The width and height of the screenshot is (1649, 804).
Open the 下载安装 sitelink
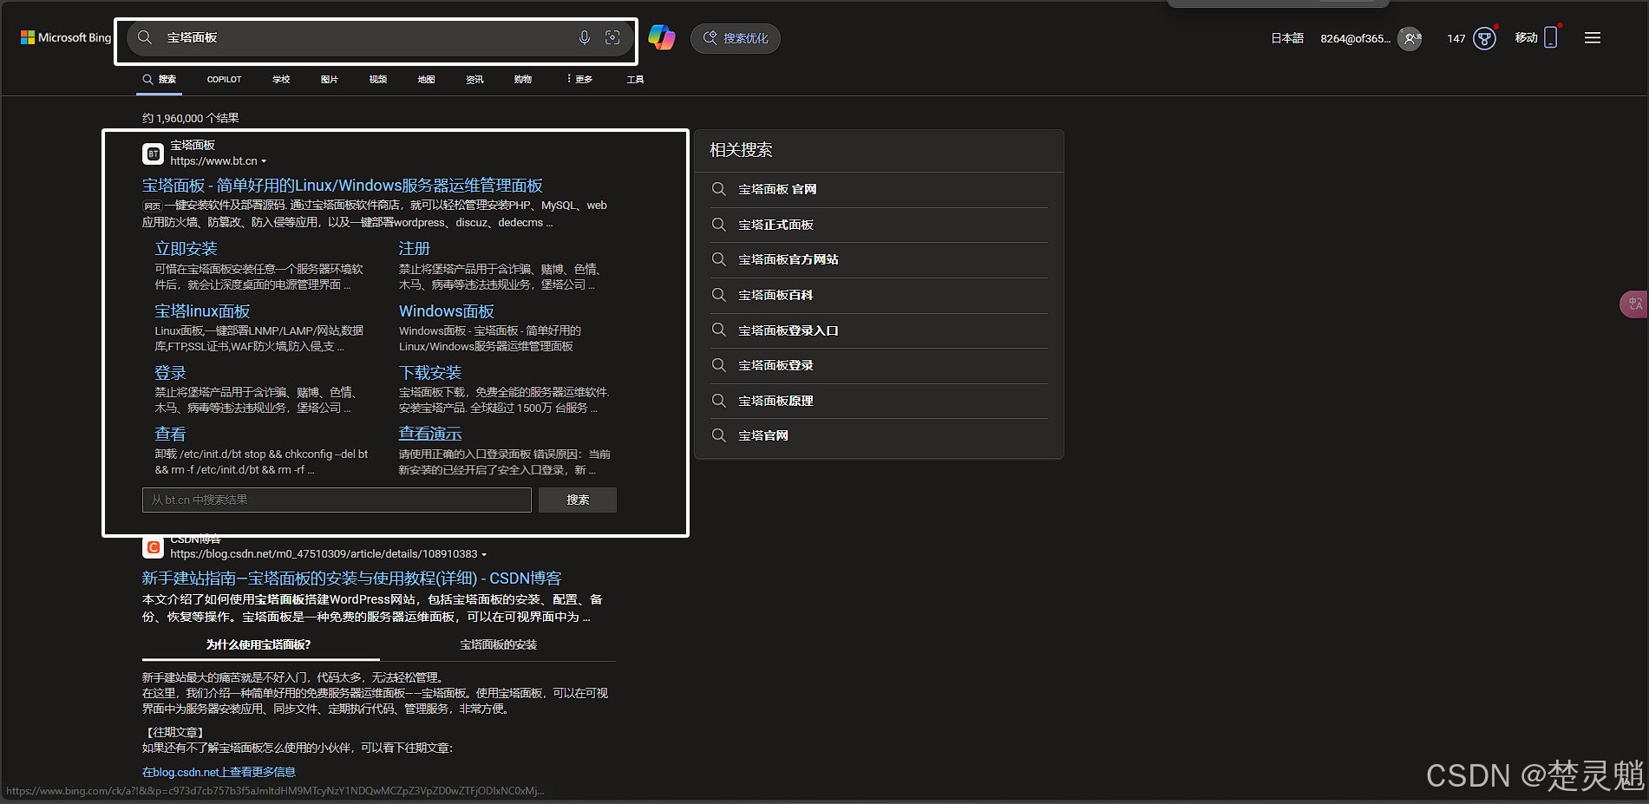pyautogui.click(x=429, y=373)
